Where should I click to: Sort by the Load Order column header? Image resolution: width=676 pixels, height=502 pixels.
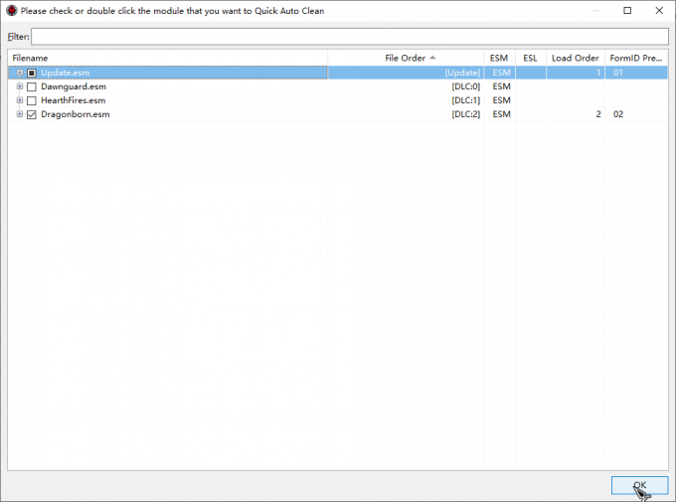(x=576, y=58)
